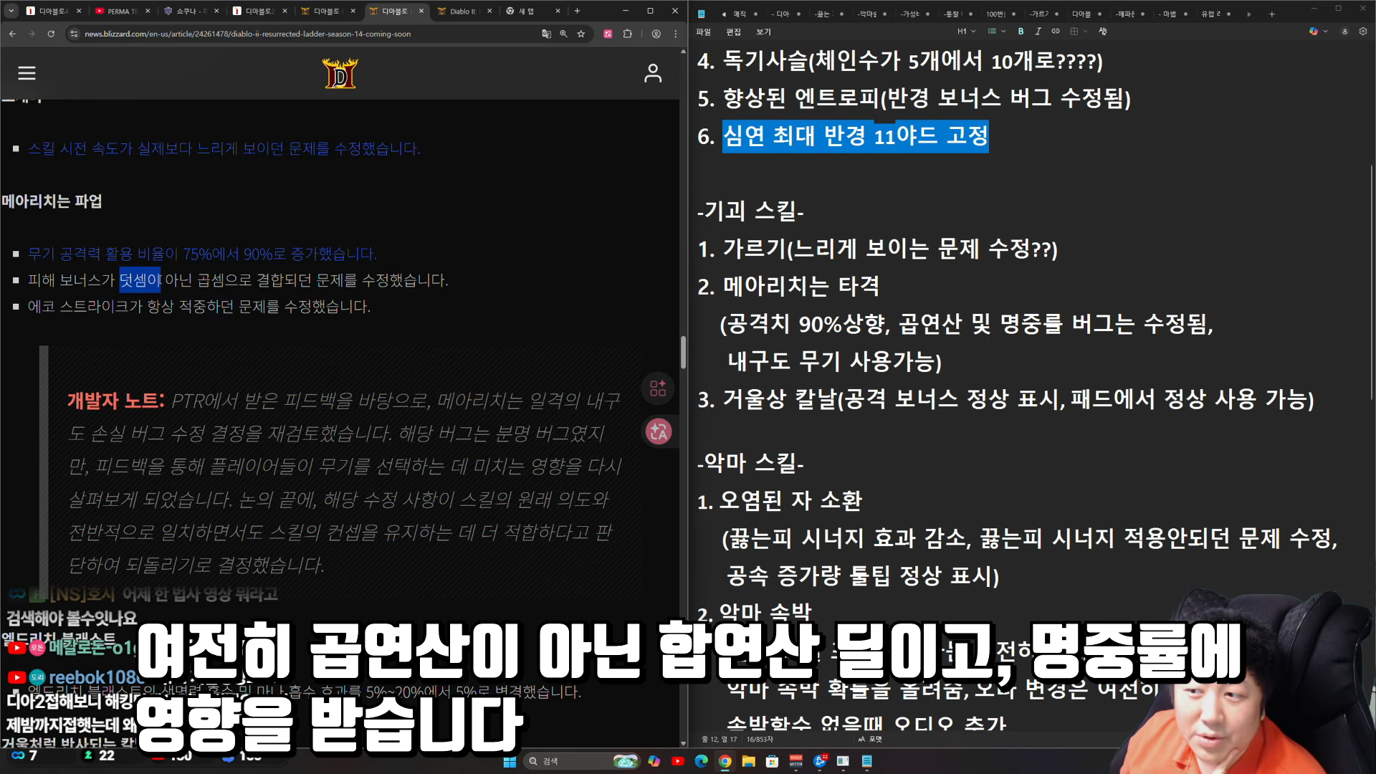Switch to the Diablo II browser tab
1376x774 pixels.
(464, 11)
